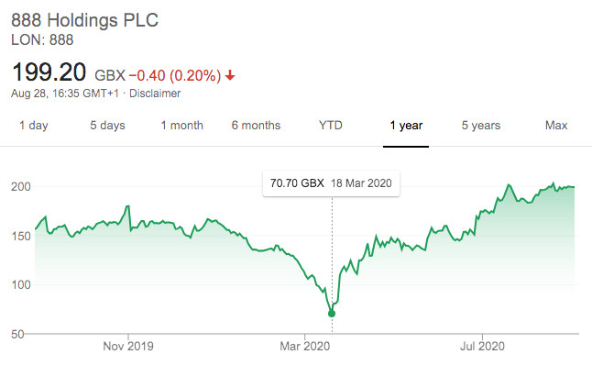
Task: Click the green dot marker on chart
Action: coord(332,314)
